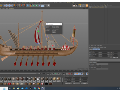The image size is (120, 90).
Task: Close the Information dialog
Action: pyautogui.click(x=61, y=24)
